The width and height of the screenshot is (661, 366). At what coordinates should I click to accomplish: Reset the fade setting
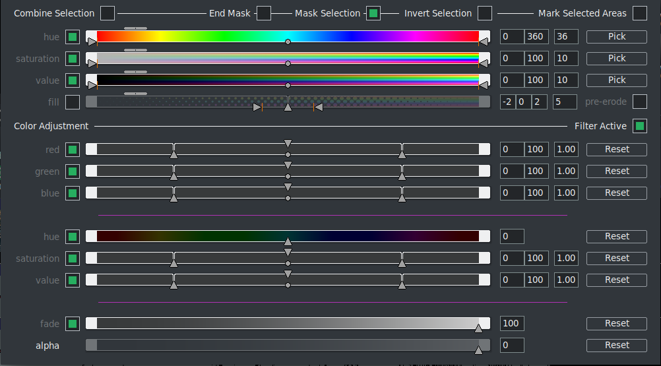click(x=617, y=323)
